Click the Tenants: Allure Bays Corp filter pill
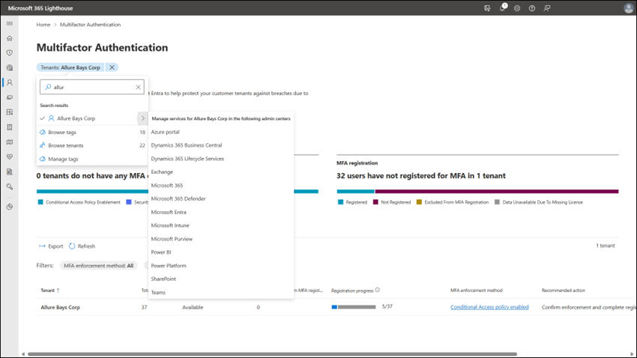The width and height of the screenshot is (637, 358). pos(70,67)
